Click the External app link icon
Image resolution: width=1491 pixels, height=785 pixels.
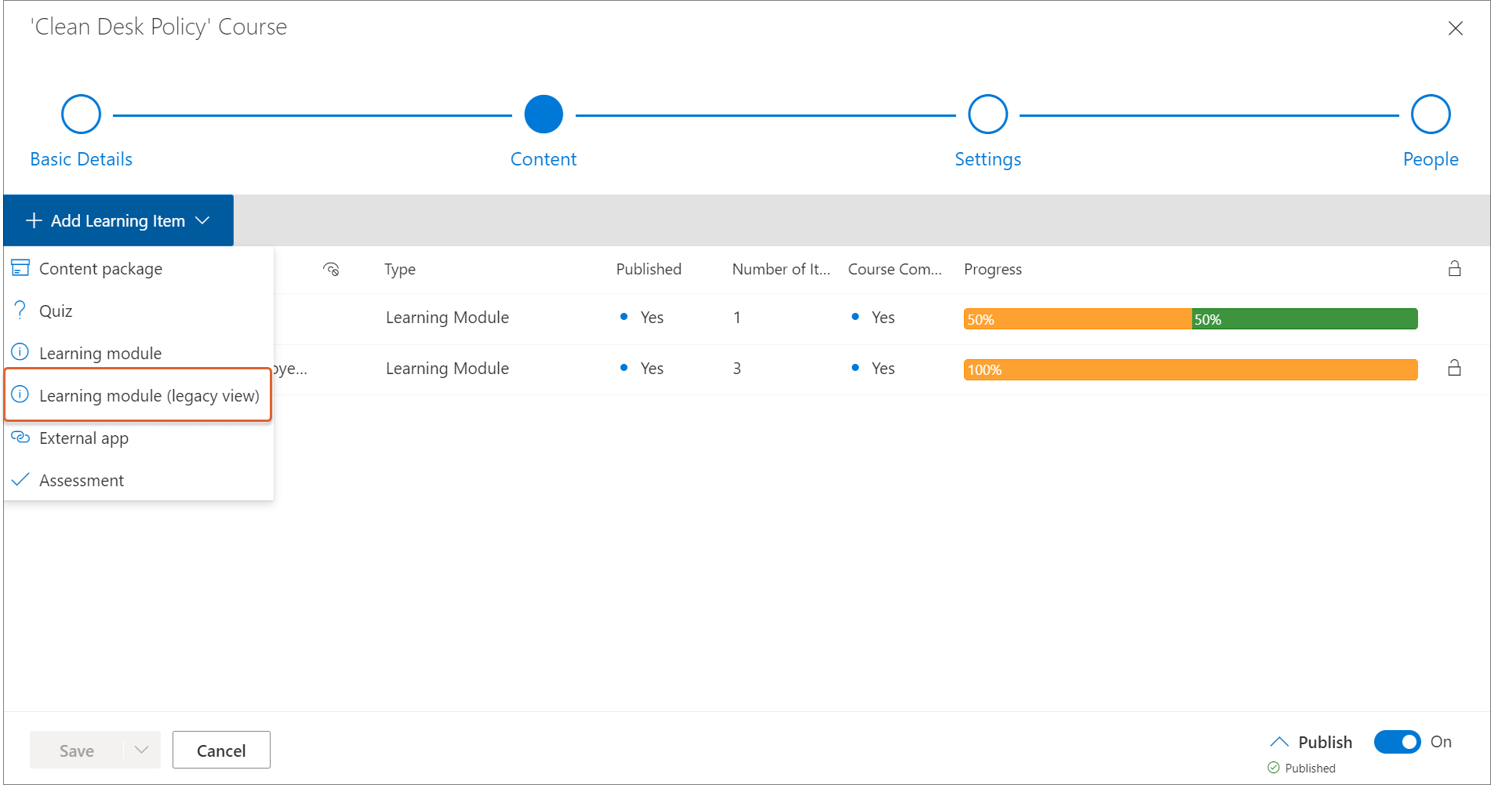(x=20, y=438)
